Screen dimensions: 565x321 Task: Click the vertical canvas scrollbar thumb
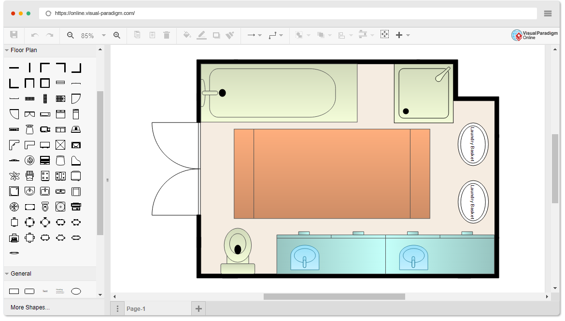pos(555,168)
